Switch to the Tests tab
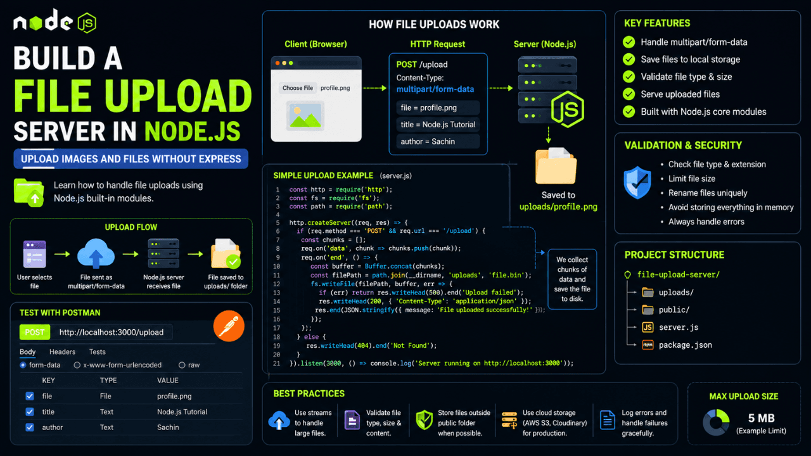This screenshot has width=811, height=456. pos(97,351)
